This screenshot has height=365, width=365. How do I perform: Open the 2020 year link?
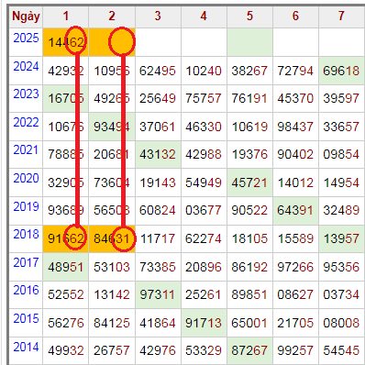(26, 178)
